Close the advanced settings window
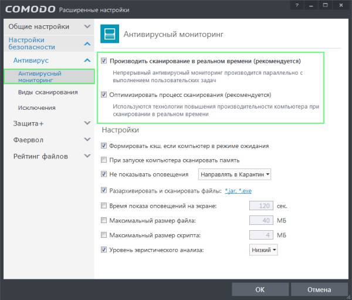 (341, 5)
